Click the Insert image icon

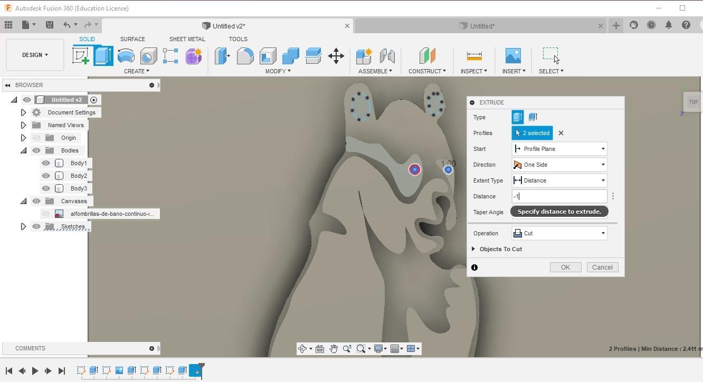click(x=513, y=55)
